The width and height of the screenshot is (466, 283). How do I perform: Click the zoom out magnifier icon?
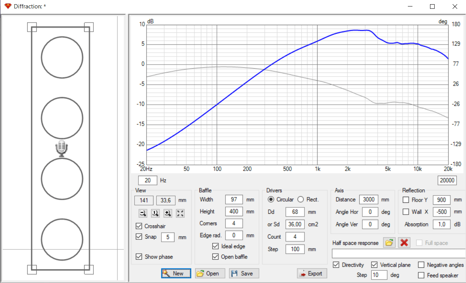(x=143, y=213)
